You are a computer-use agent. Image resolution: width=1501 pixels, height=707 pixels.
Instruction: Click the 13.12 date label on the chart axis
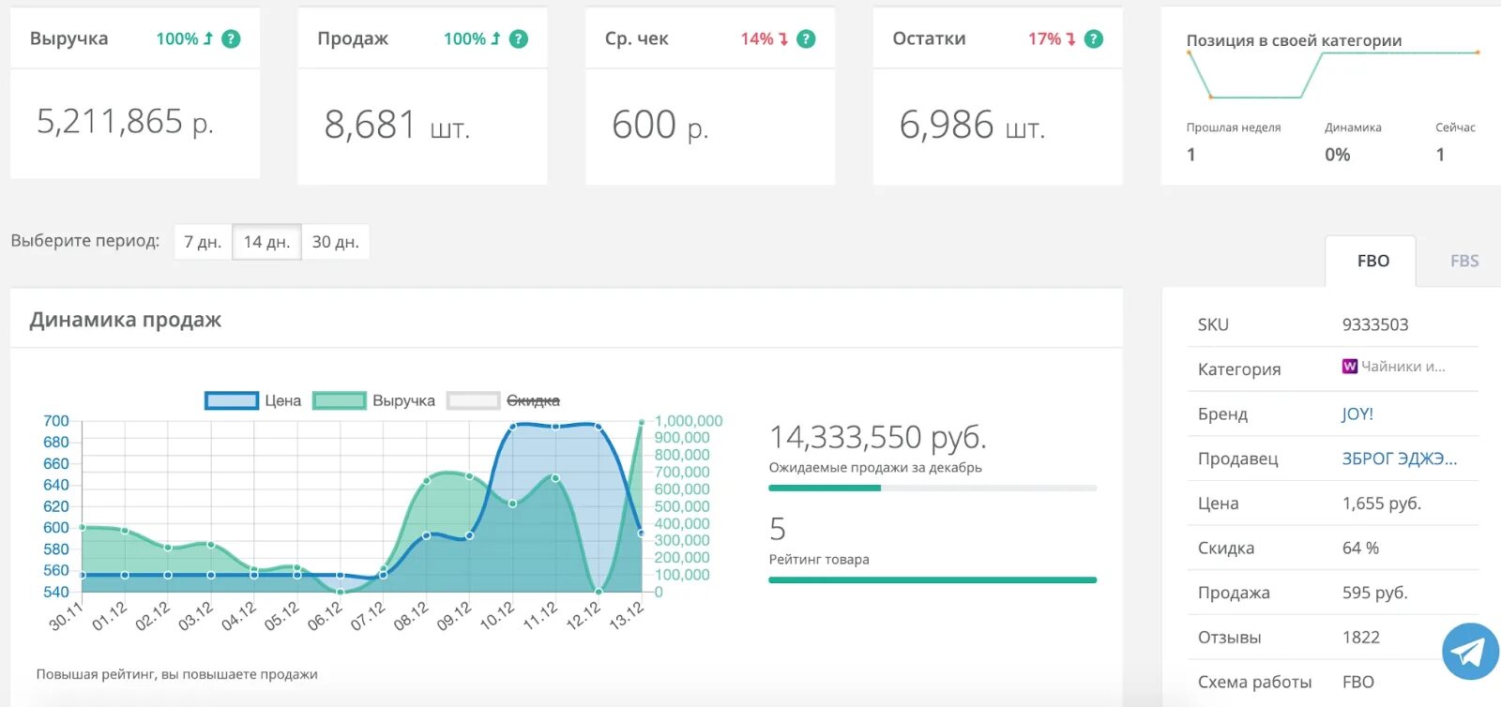627,615
